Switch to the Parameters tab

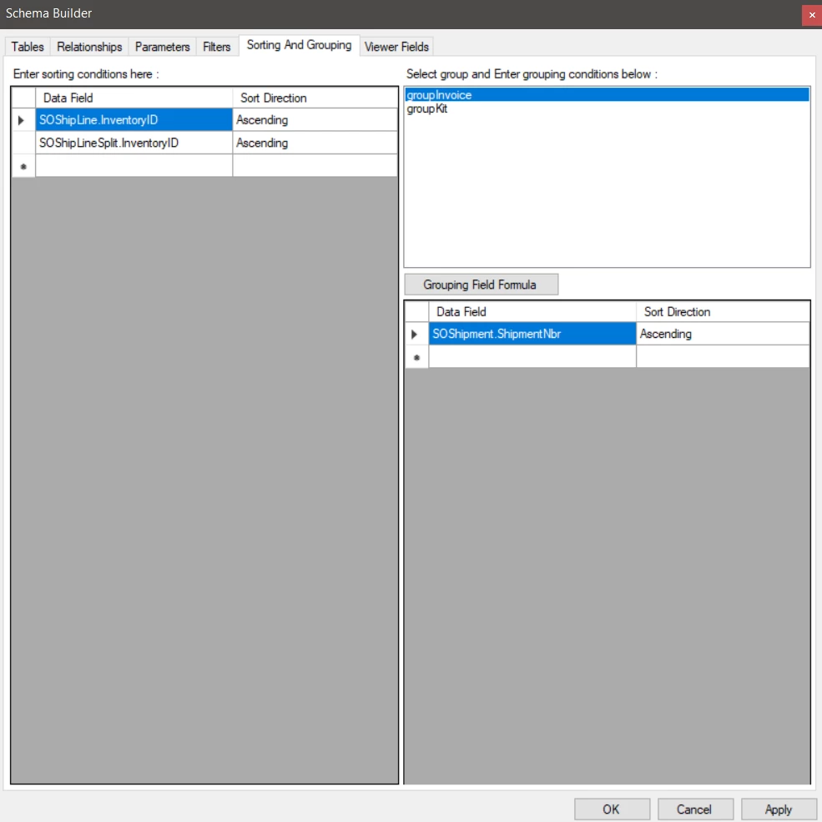click(162, 47)
